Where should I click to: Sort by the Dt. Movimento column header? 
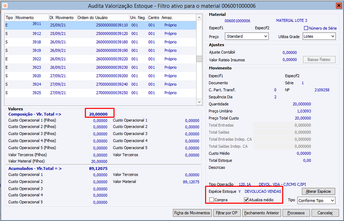(62, 18)
